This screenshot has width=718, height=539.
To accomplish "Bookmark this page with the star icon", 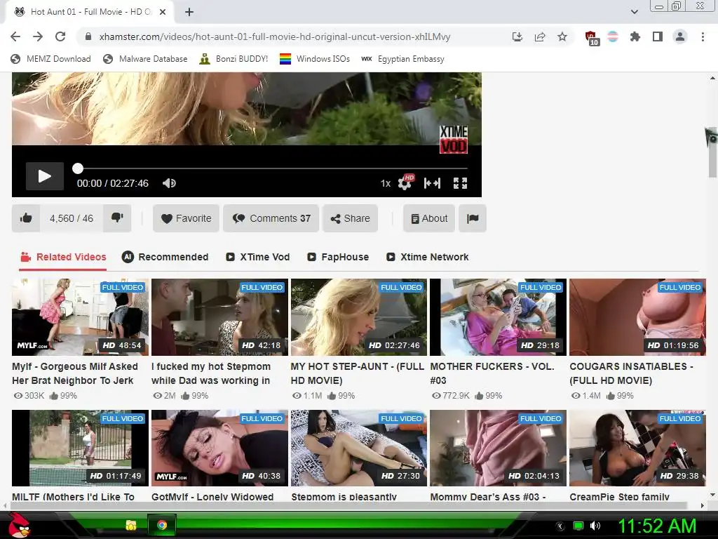I will pos(562,36).
